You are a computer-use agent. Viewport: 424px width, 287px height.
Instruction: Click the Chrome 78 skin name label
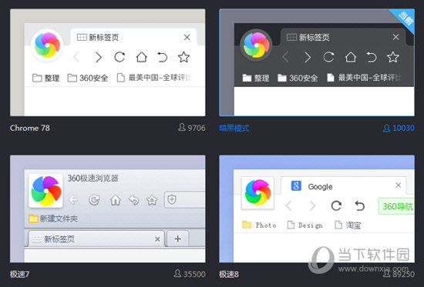30,128
